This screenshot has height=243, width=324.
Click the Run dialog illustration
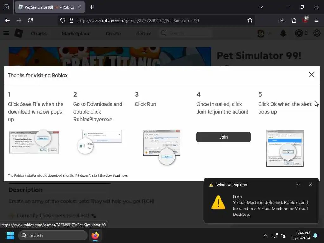click(x=162, y=147)
